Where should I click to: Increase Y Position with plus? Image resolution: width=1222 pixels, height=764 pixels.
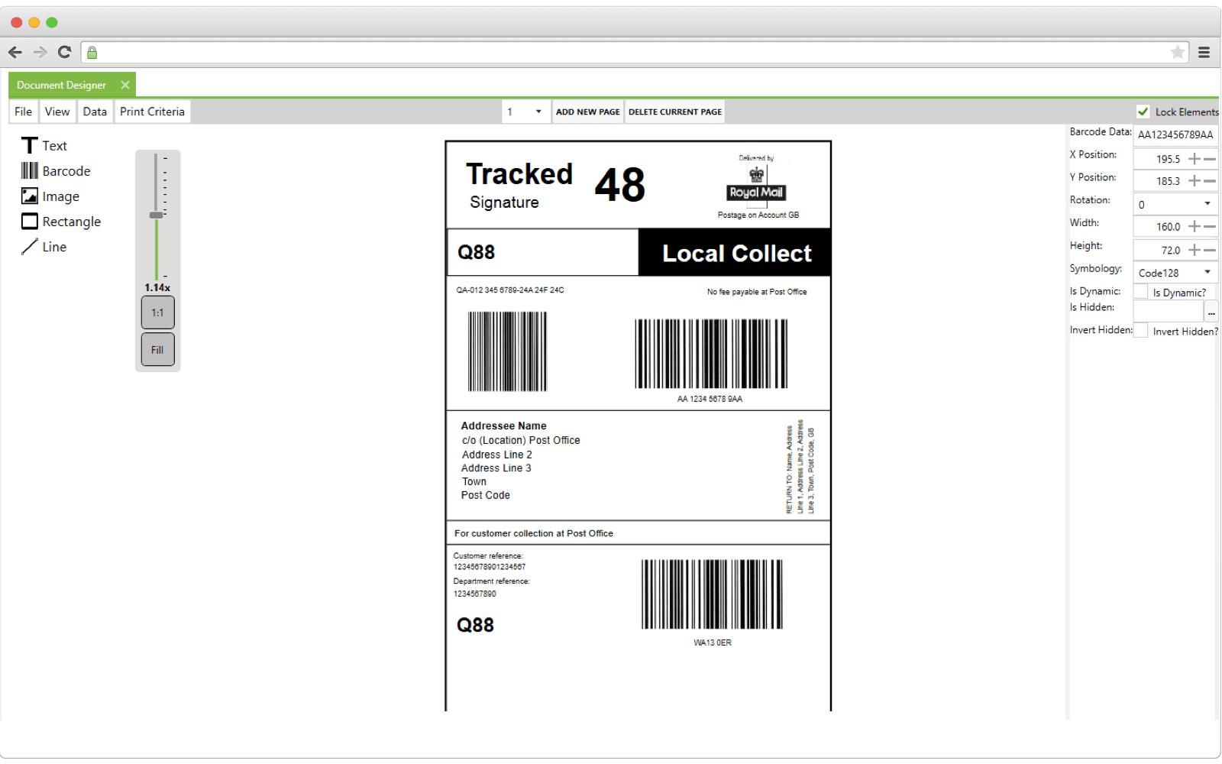pos(1195,181)
